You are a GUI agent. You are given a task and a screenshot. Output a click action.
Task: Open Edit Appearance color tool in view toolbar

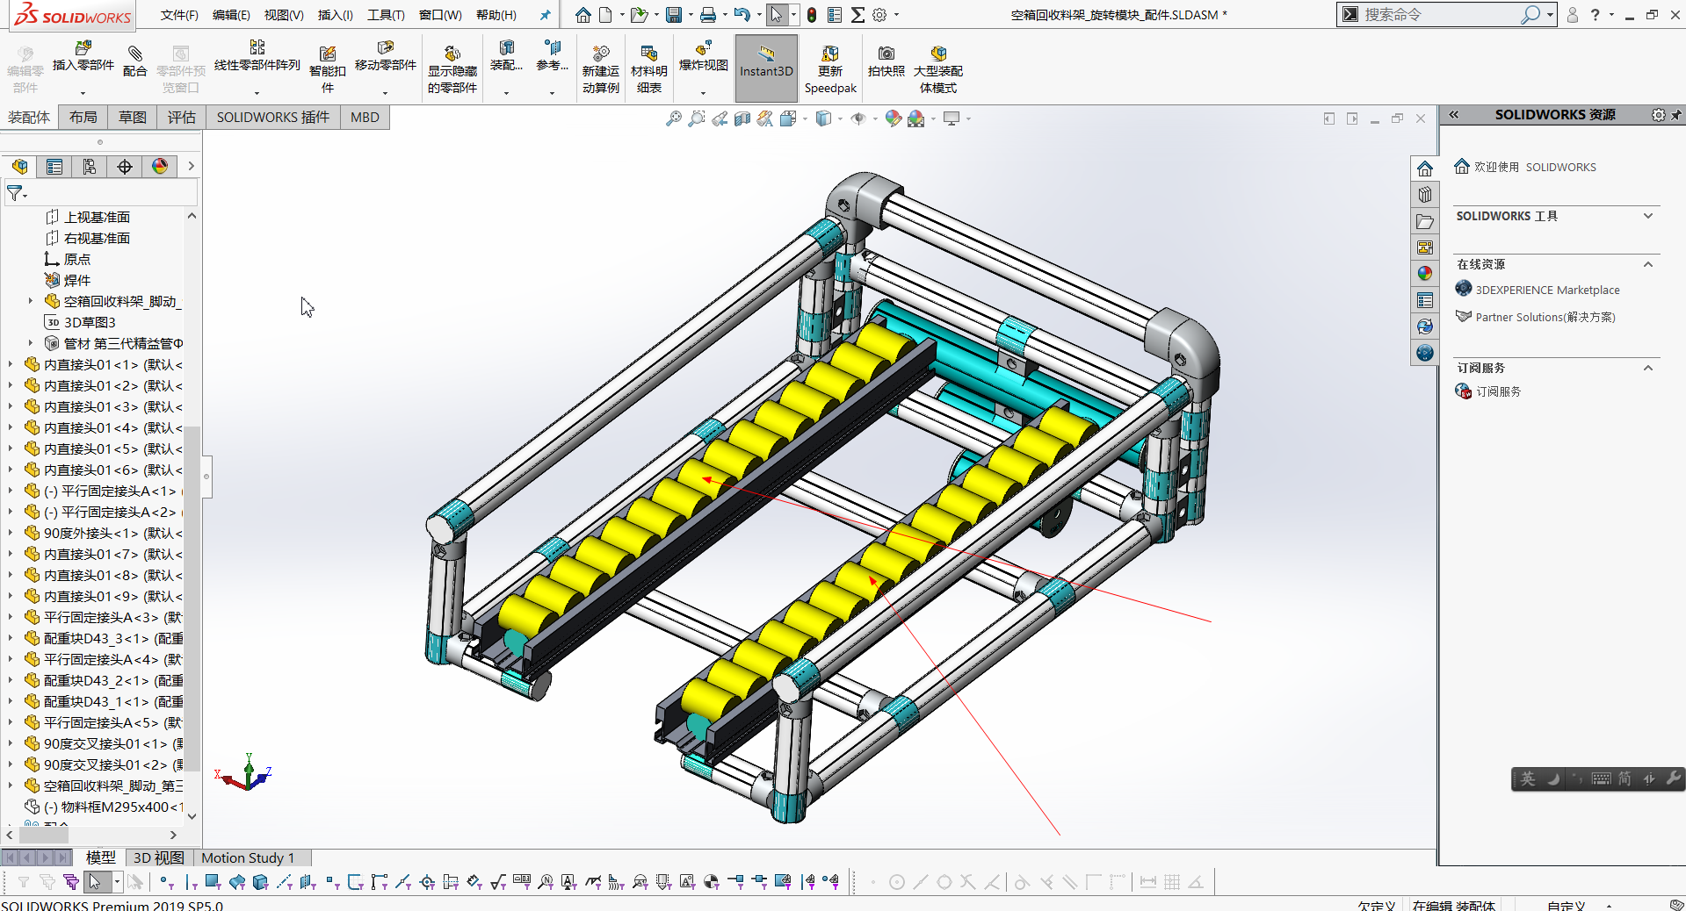894,118
